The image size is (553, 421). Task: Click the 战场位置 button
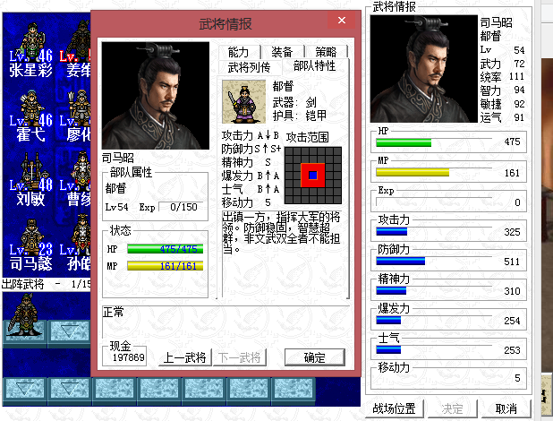click(x=394, y=408)
